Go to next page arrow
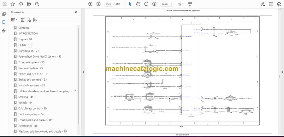284x137 pixels. click(x=98, y=4)
